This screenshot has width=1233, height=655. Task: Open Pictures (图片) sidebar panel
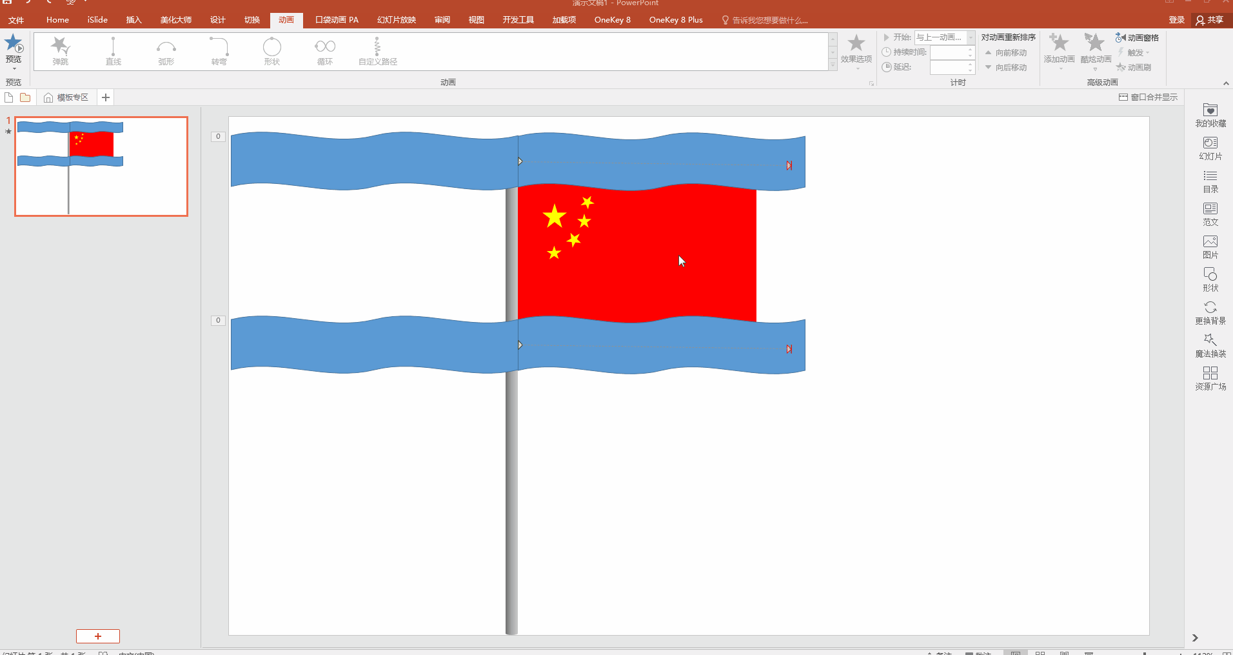[x=1210, y=247]
